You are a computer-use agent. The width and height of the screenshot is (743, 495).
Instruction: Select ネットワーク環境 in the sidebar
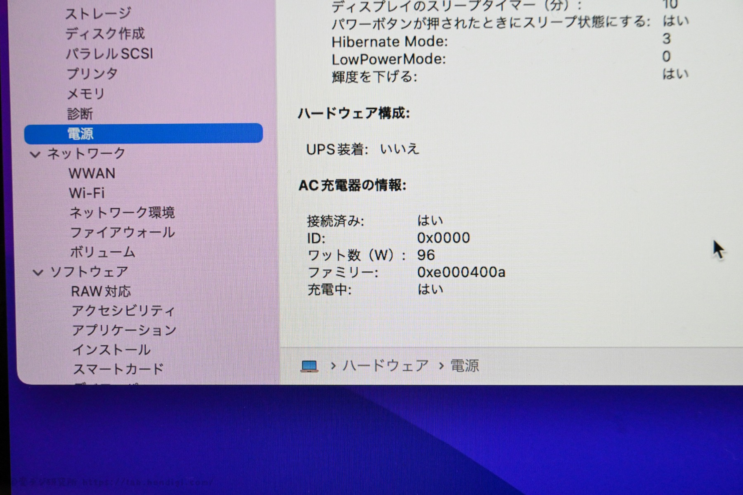(x=122, y=213)
